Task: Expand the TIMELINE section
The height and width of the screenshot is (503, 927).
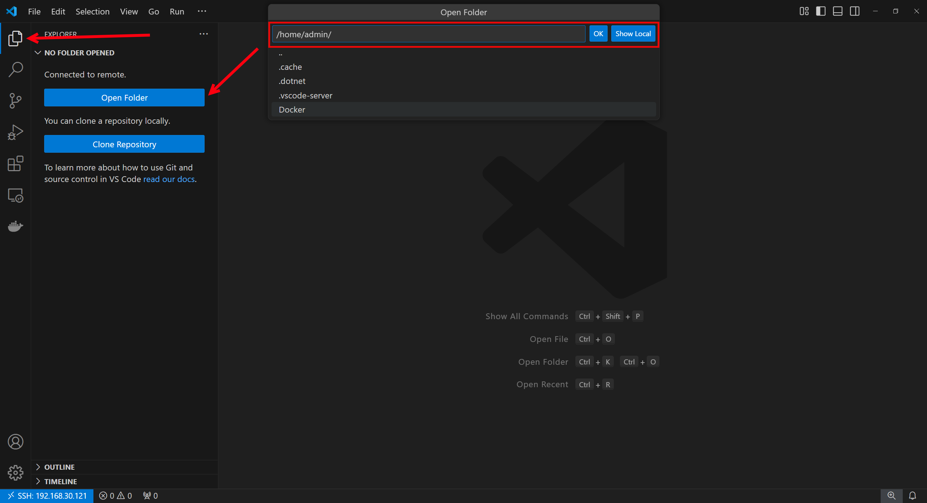Action: click(x=60, y=482)
